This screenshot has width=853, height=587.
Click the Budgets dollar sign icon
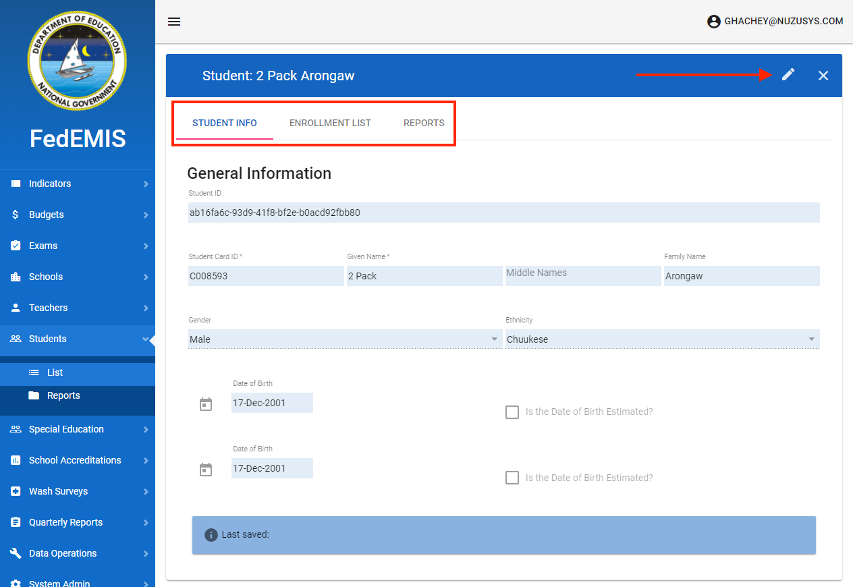pyautogui.click(x=16, y=215)
